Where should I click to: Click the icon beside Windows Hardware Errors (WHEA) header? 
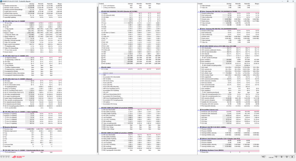point(201,150)
